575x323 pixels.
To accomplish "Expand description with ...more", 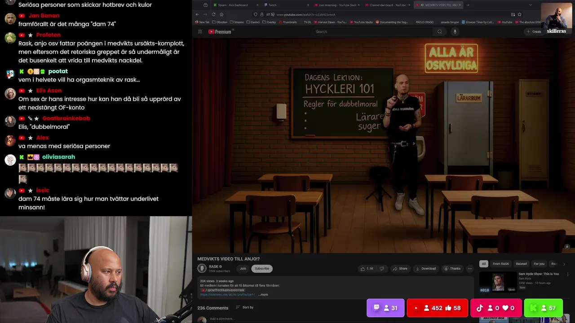I will pyautogui.click(x=263, y=295).
